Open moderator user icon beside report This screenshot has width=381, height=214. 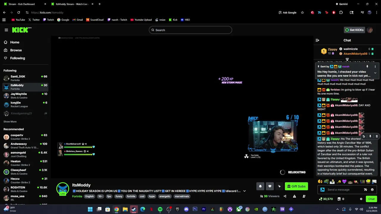coord(304,196)
